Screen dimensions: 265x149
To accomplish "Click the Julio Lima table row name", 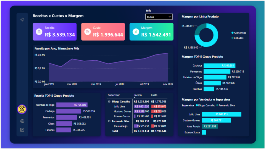I will [x=120, y=106].
